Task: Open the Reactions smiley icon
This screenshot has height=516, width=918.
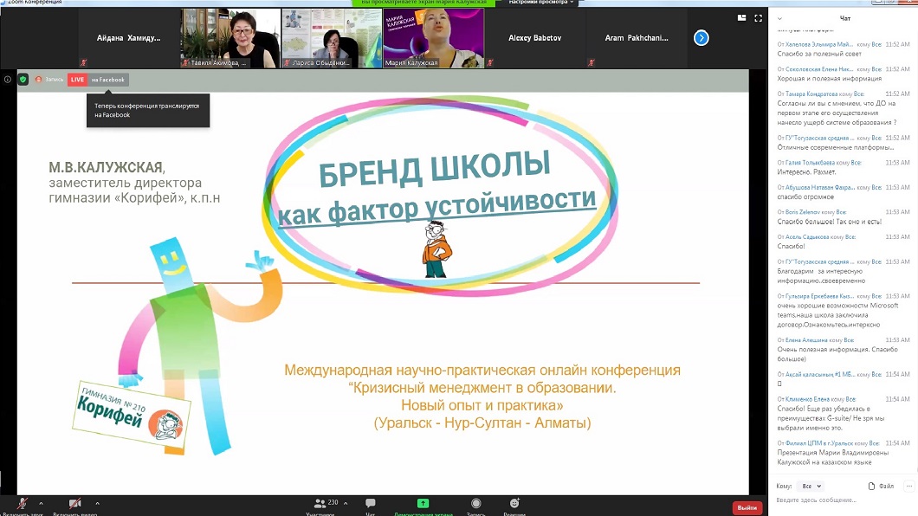Action: click(x=514, y=503)
